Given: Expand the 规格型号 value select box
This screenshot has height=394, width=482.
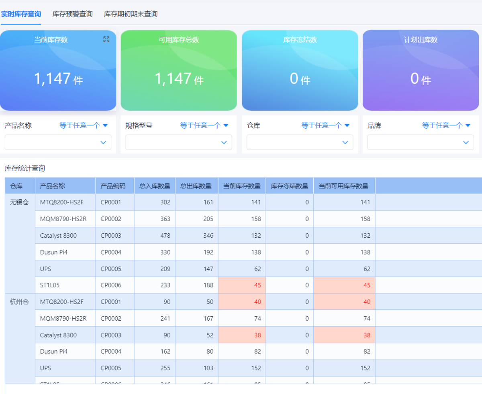Looking at the screenshot, I should click(178, 142).
